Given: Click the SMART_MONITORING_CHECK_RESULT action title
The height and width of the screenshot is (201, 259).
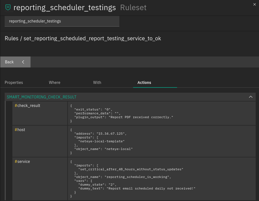Looking at the screenshot, I should 42,97.
